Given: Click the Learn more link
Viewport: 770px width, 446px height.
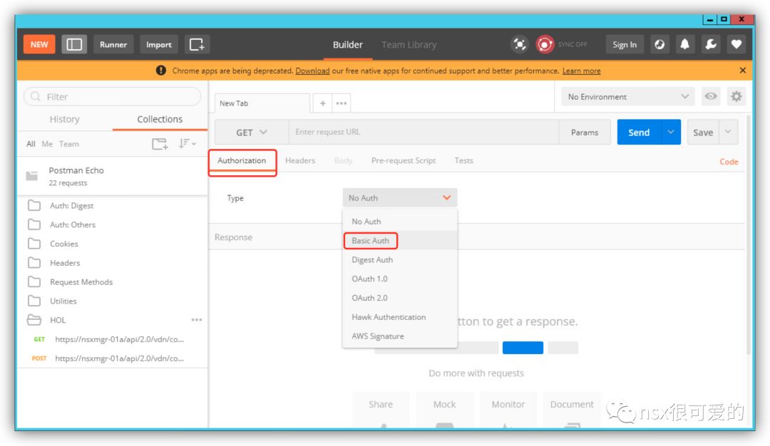Looking at the screenshot, I should tap(582, 71).
